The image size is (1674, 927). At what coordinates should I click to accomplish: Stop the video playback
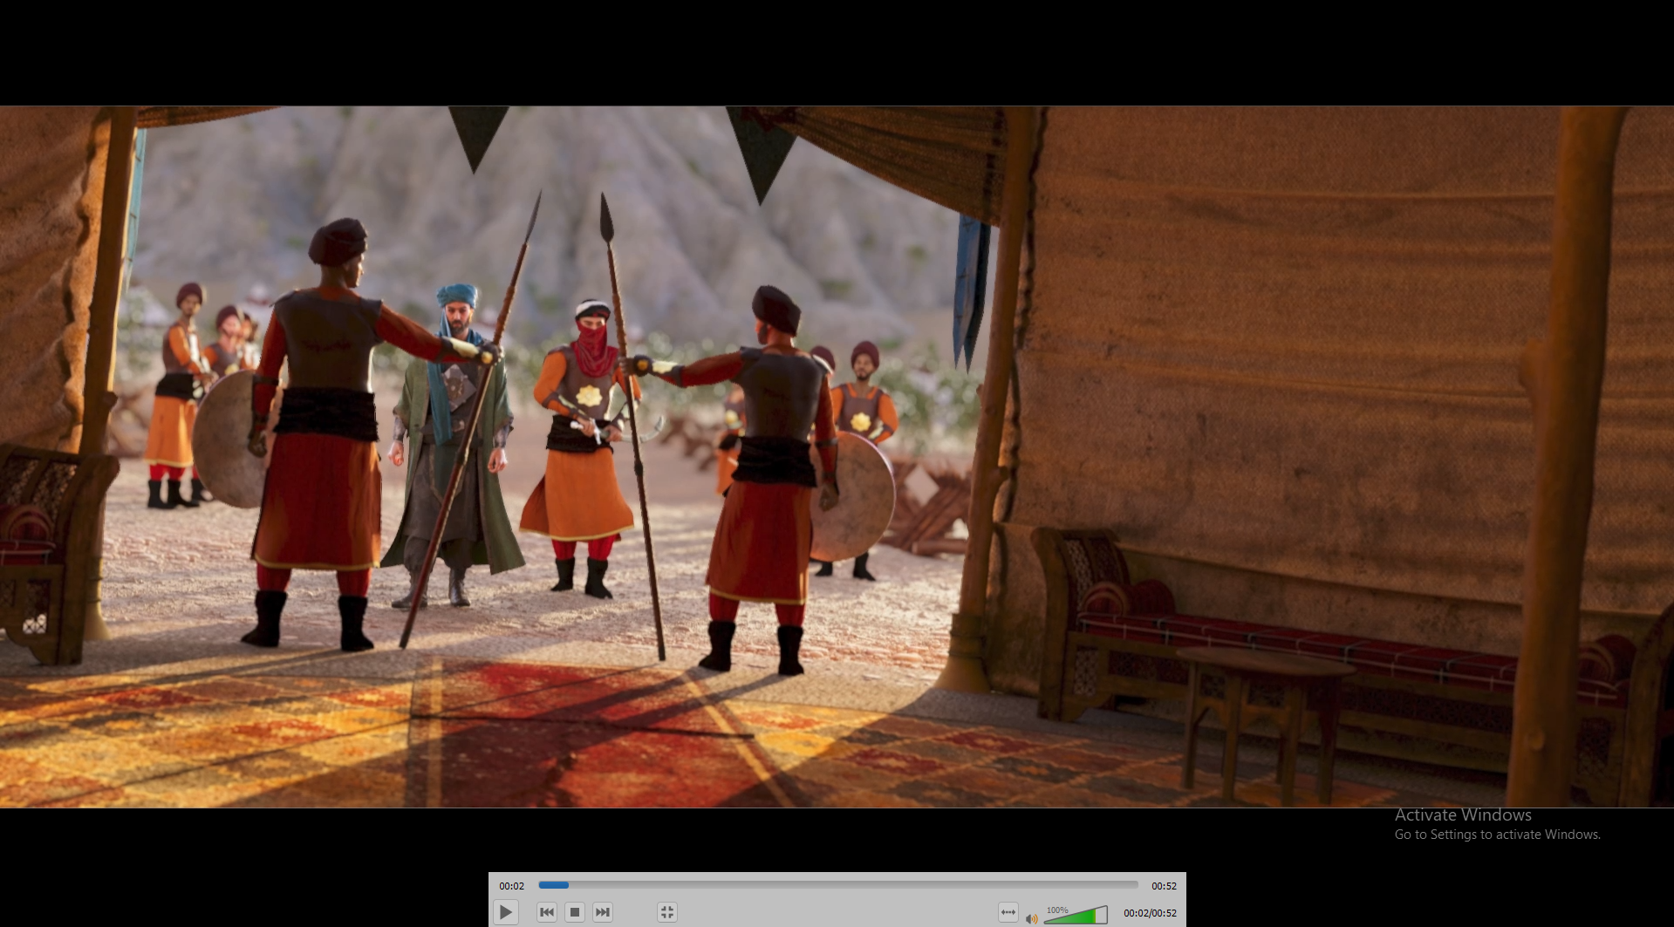574,912
